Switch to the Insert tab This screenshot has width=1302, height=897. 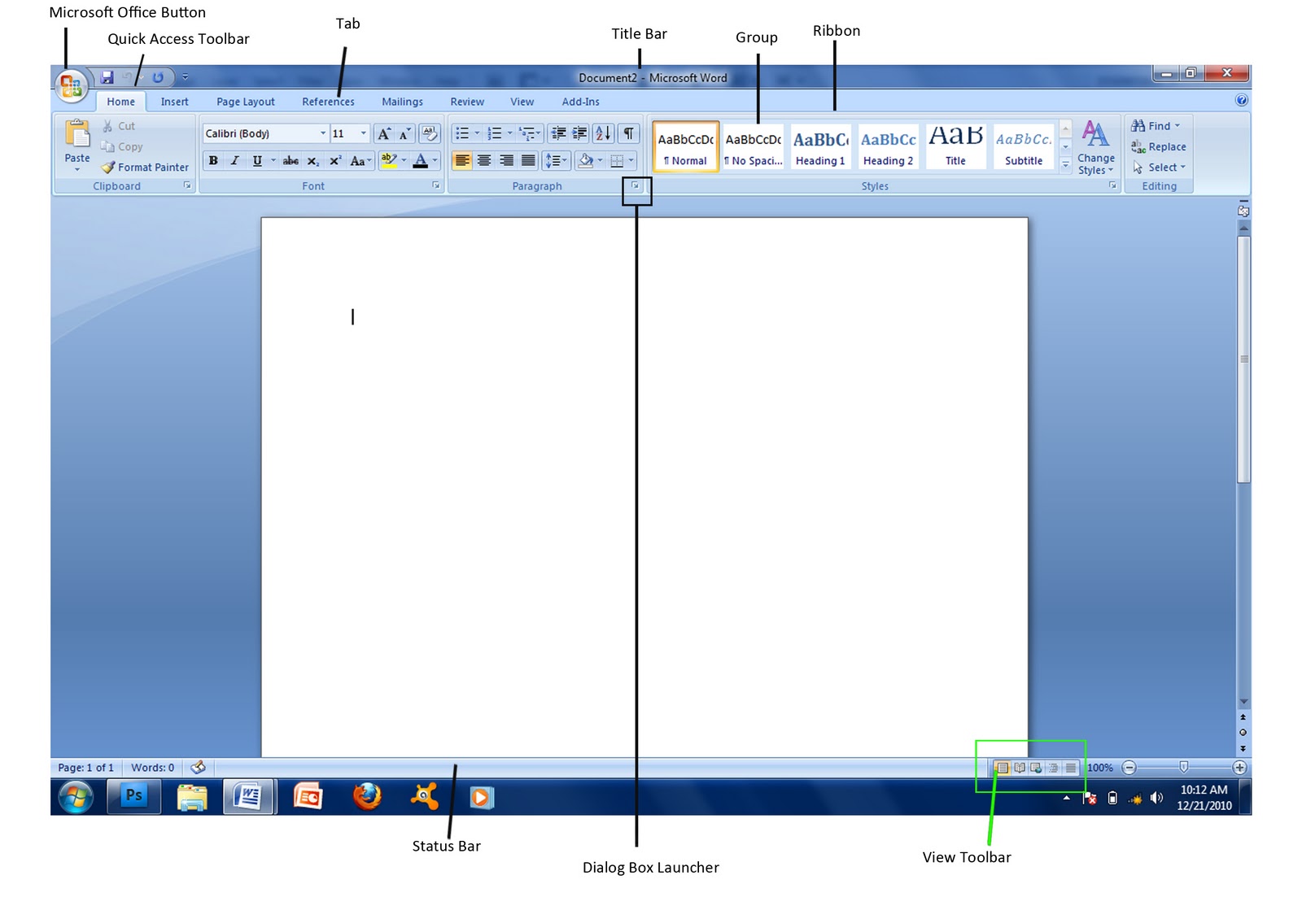(174, 102)
